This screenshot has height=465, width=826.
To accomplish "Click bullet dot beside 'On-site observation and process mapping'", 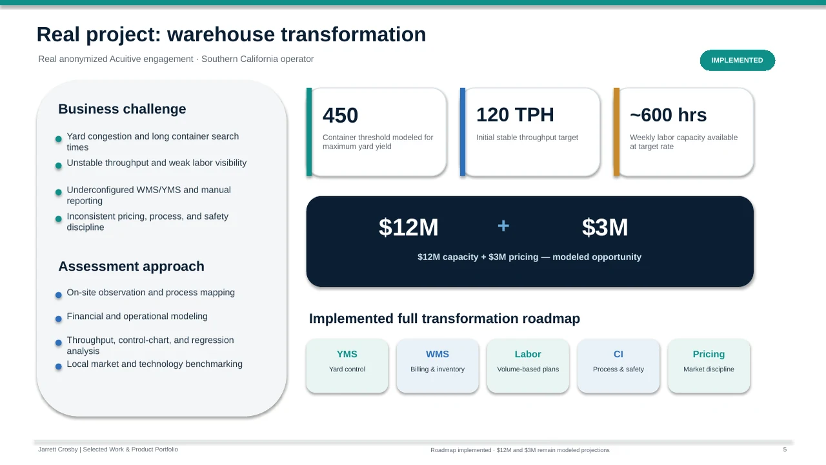I will coord(59,295).
